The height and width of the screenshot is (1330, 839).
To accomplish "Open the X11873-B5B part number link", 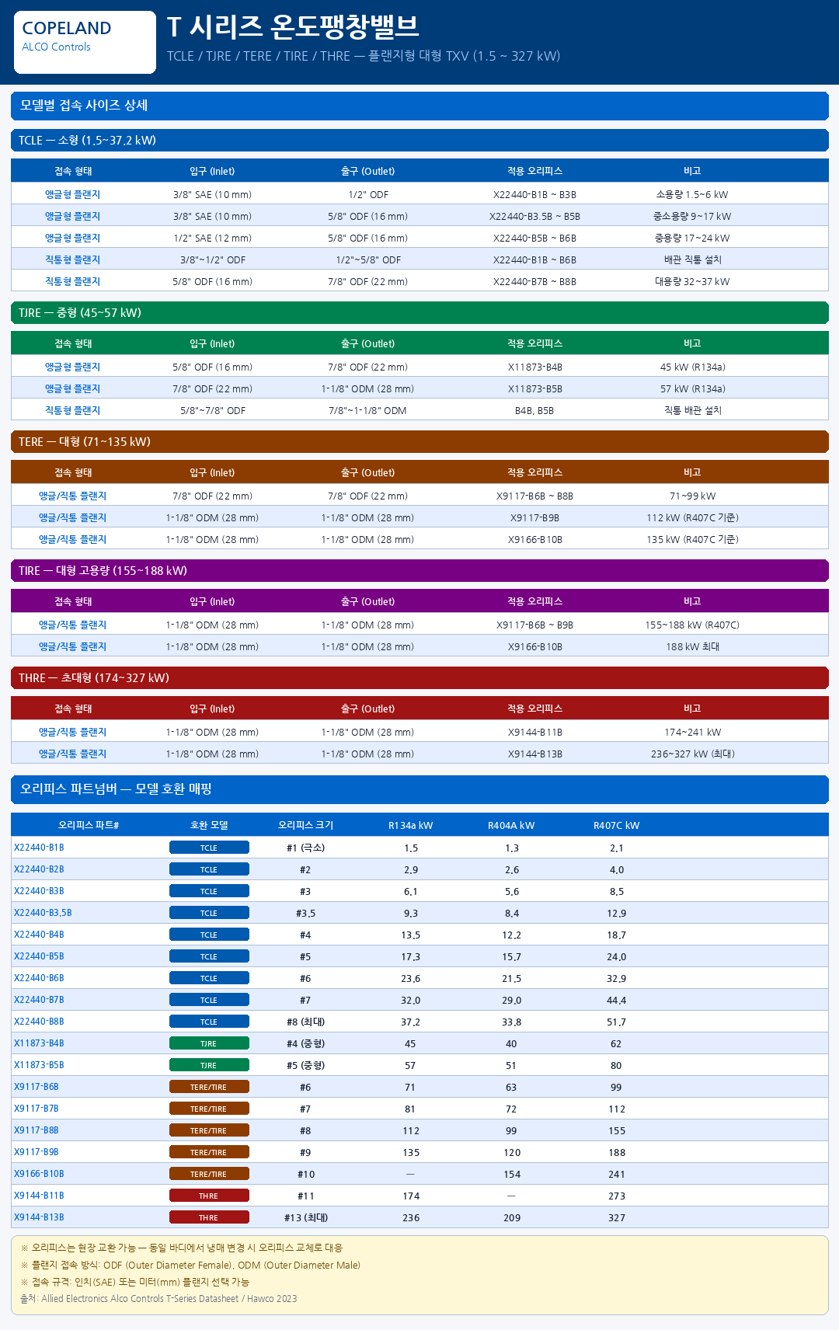I will pos(39,1065).
